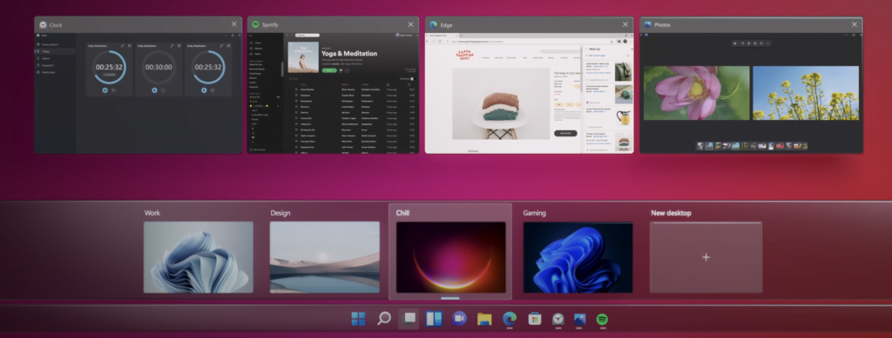Screen dimensions: 892x338
Task: Click the Search magnifier in taskbar
Action: click(384, 319)
